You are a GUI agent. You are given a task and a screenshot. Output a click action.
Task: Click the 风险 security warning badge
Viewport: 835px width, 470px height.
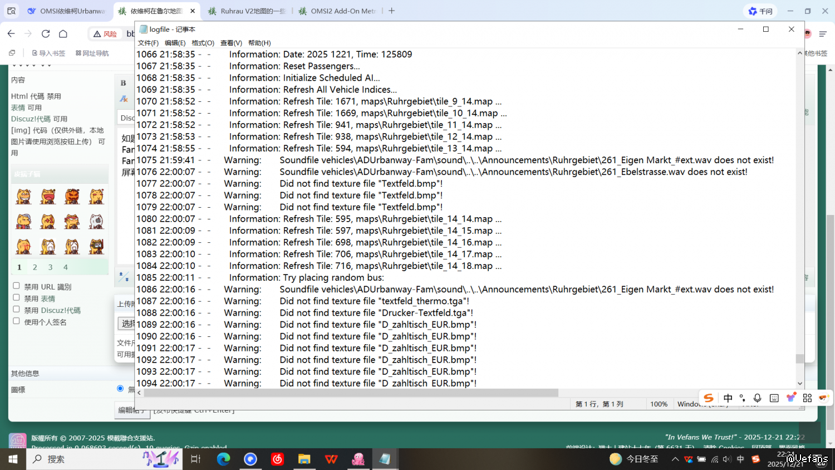click(105, 34)
